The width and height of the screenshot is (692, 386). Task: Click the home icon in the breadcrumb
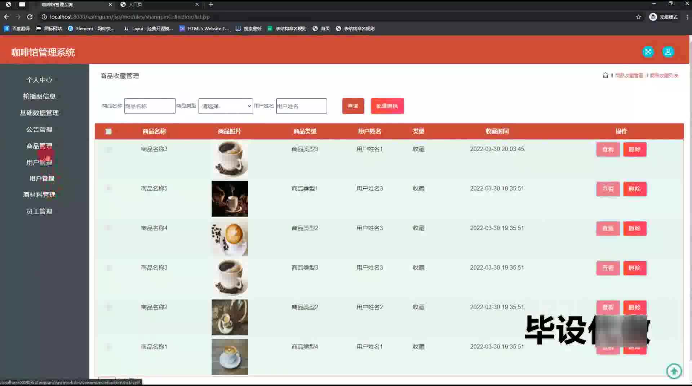(x=605, y=75)
